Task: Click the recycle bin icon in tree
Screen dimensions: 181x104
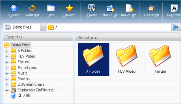Action: [13, 96]
